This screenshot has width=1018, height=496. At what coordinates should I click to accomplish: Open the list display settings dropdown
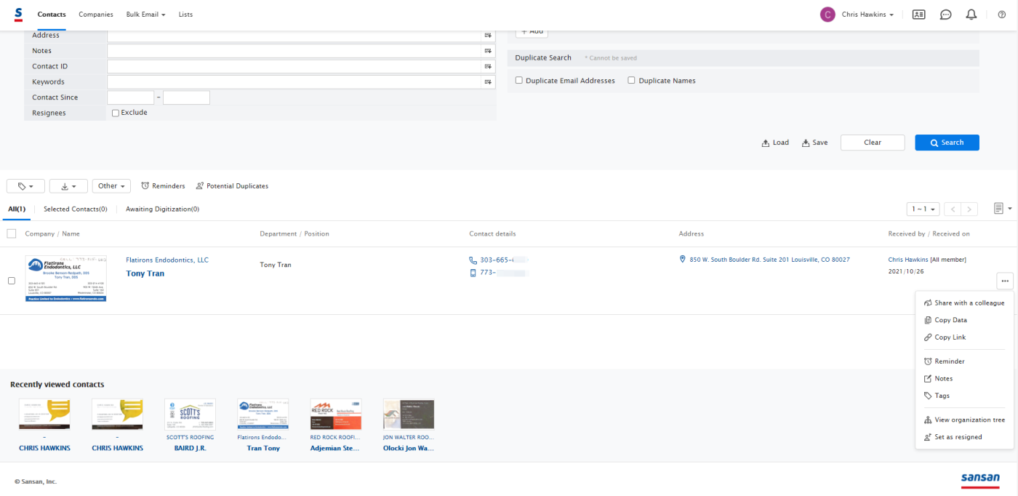(1003, 209)
